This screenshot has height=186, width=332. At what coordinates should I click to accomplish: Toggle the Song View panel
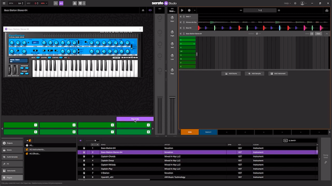point(325,159)
